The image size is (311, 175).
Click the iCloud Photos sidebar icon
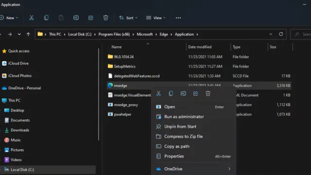(x=4, y=76)
